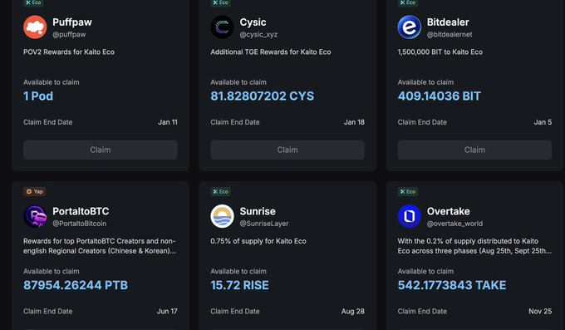Click the PortaltoBTC project name
Image resolution: width=565 pixels, height=330 pixels.
pos(81,211)
